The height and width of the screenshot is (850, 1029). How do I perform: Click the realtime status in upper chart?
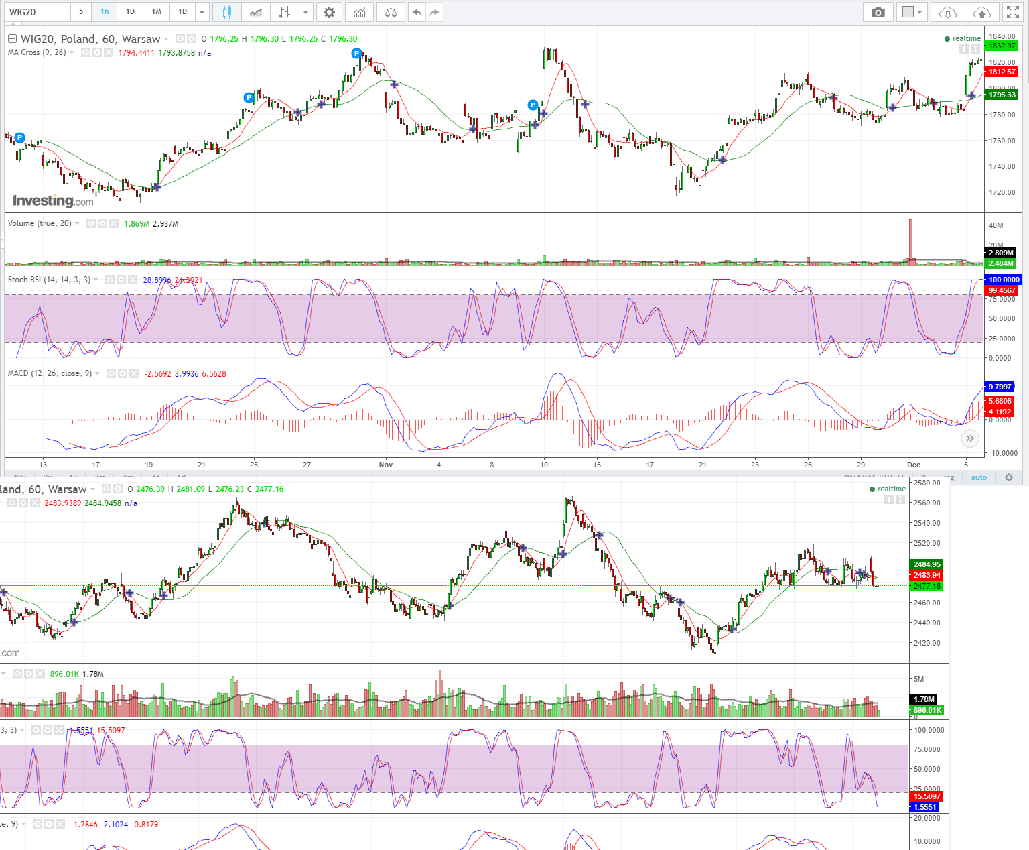pyautogui.click(x=963, y=38)
